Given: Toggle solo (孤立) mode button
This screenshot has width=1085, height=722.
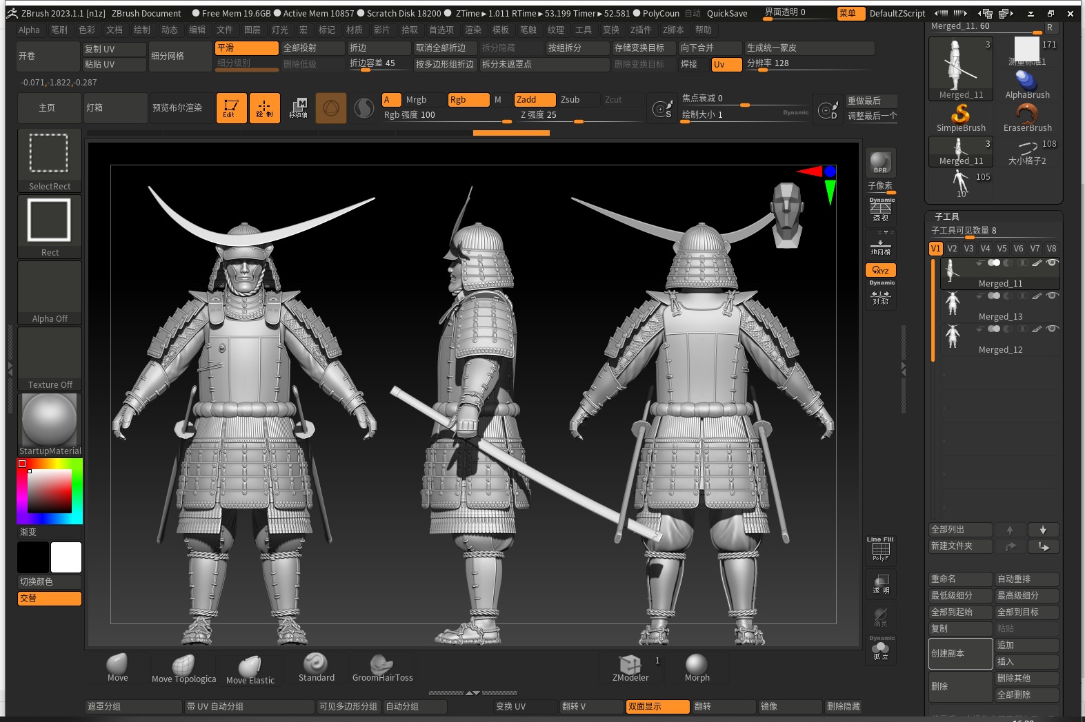Looking at the screenshot, I should coord(881,649).
